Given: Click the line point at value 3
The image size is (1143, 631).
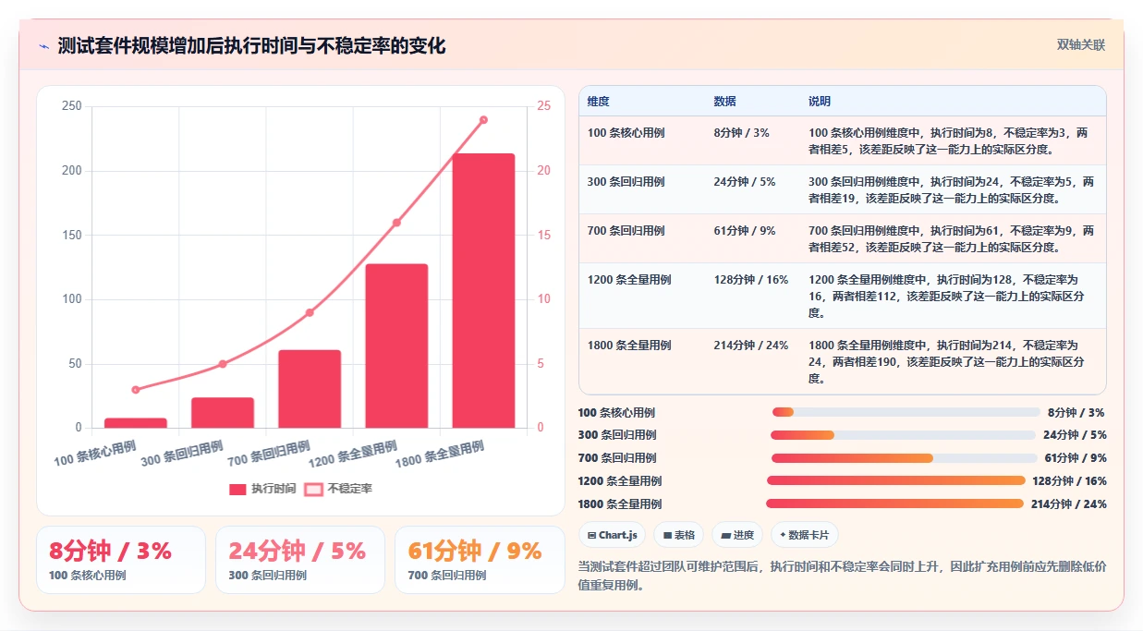Looking at the screenshot, I should click(136, 390).
